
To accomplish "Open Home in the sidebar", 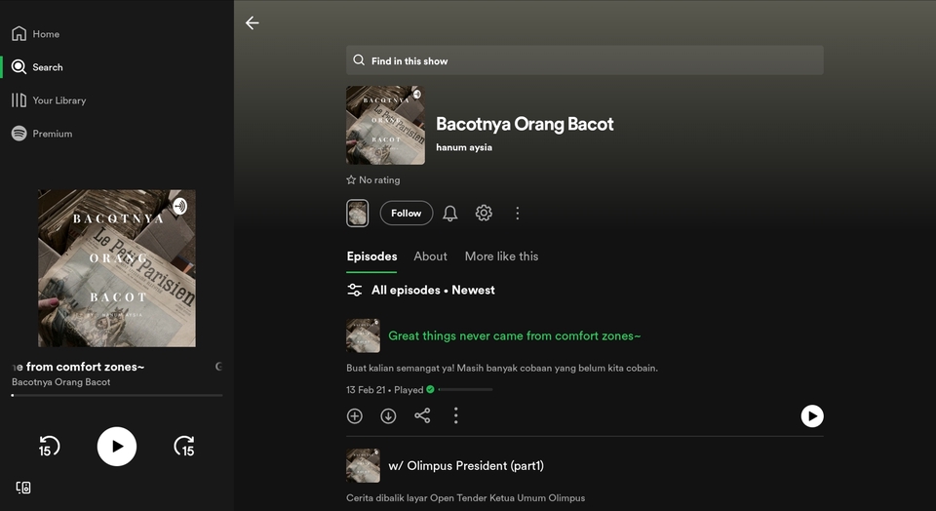I will tap(36, 34).
